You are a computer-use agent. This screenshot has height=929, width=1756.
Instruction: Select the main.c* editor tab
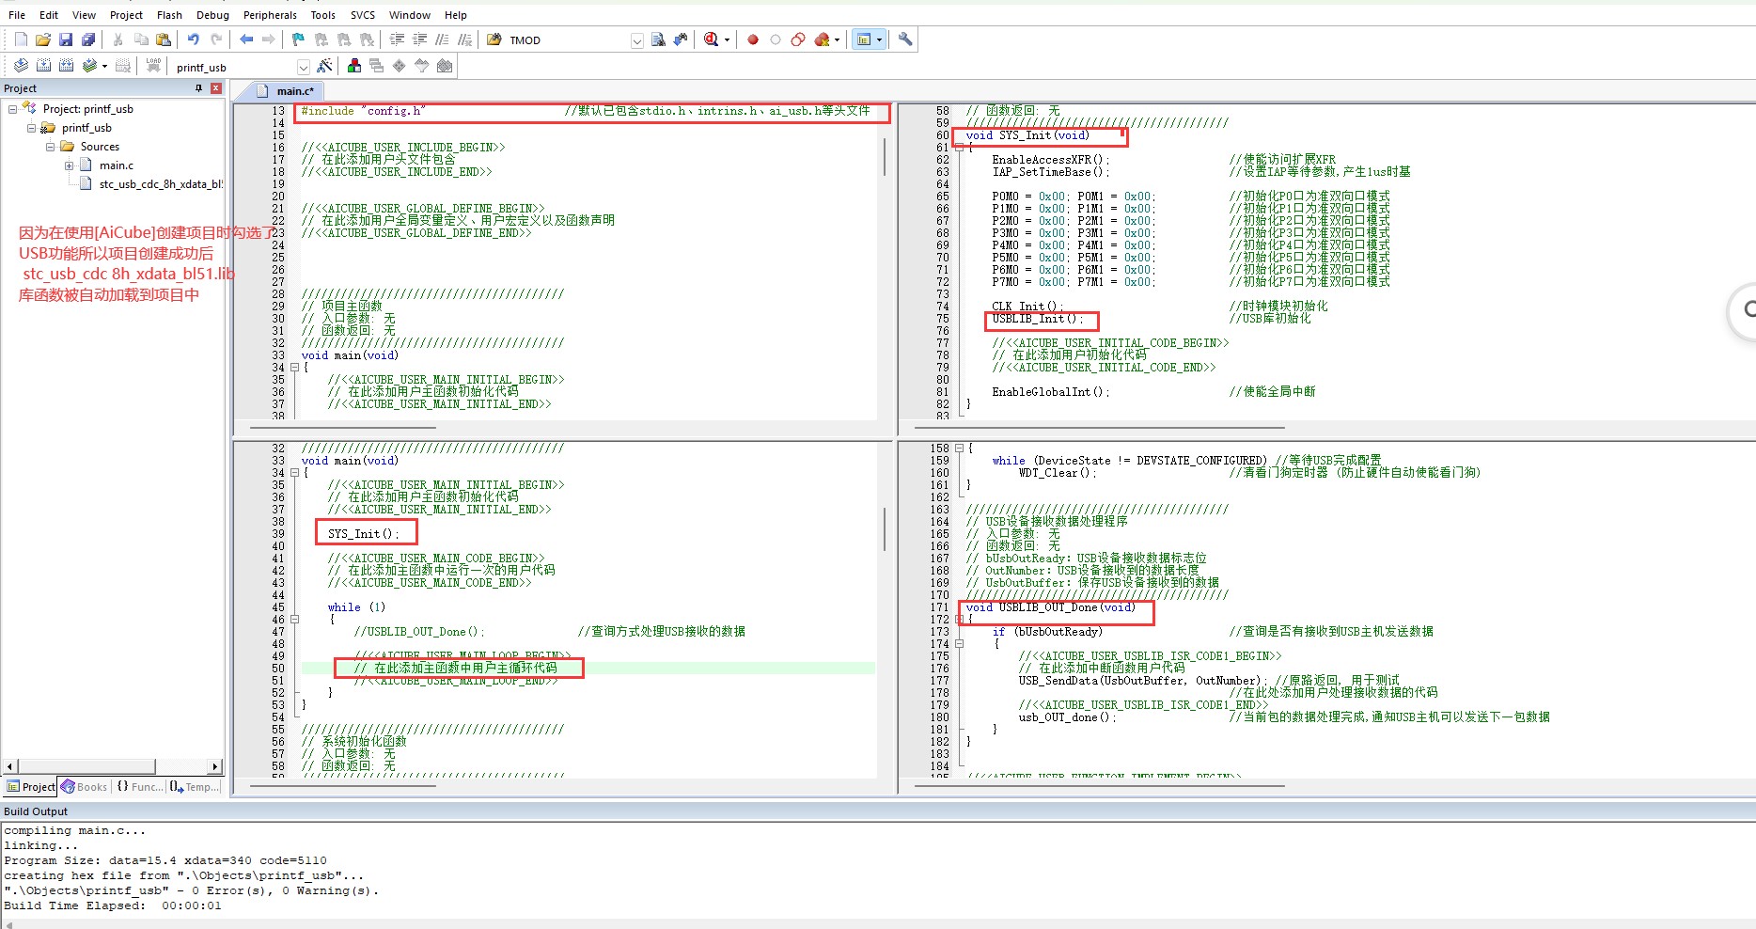286,91
